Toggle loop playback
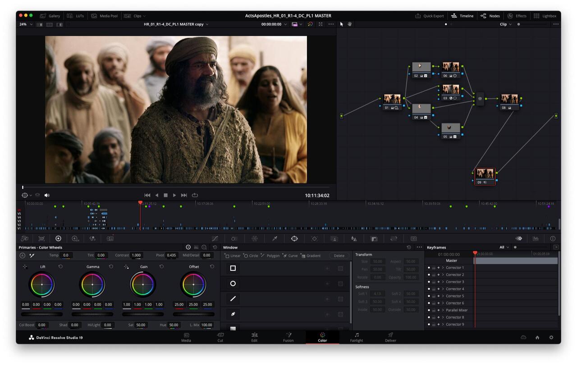This screenshot has width=577, height=365. 195,195
